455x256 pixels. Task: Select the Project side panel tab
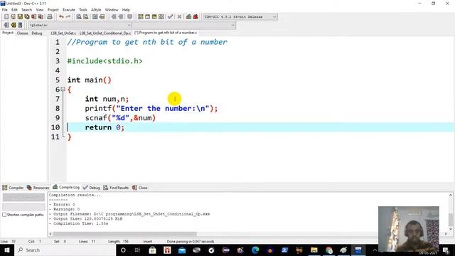pos(8,33)
